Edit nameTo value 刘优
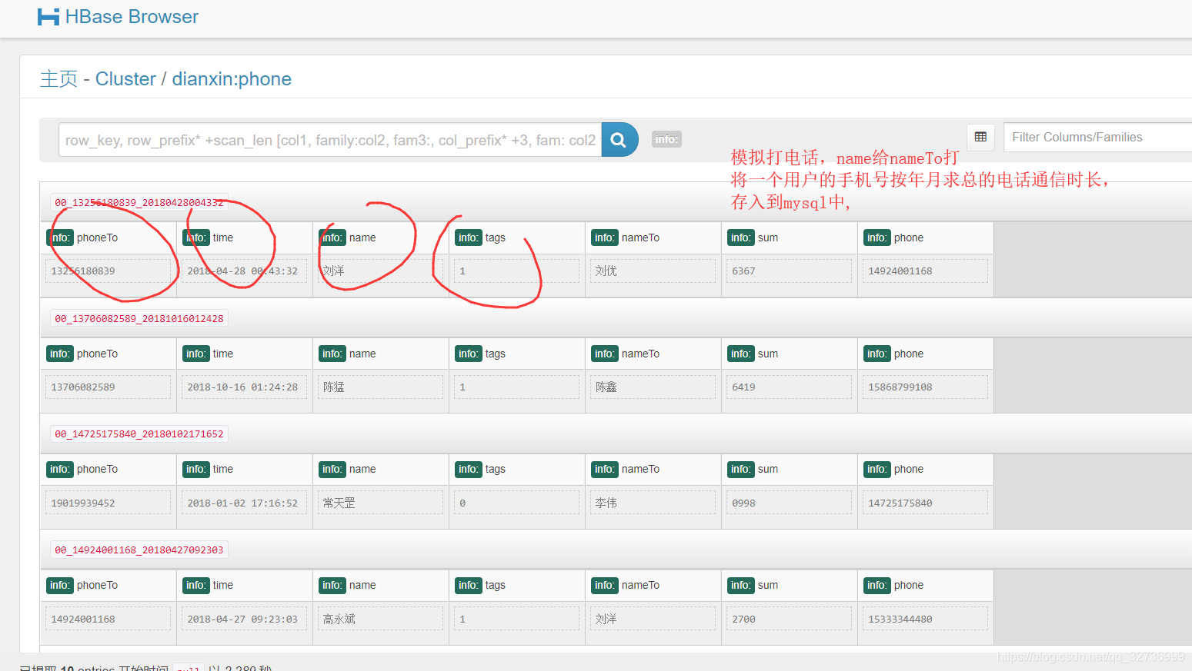 click(x=653, y=271)
